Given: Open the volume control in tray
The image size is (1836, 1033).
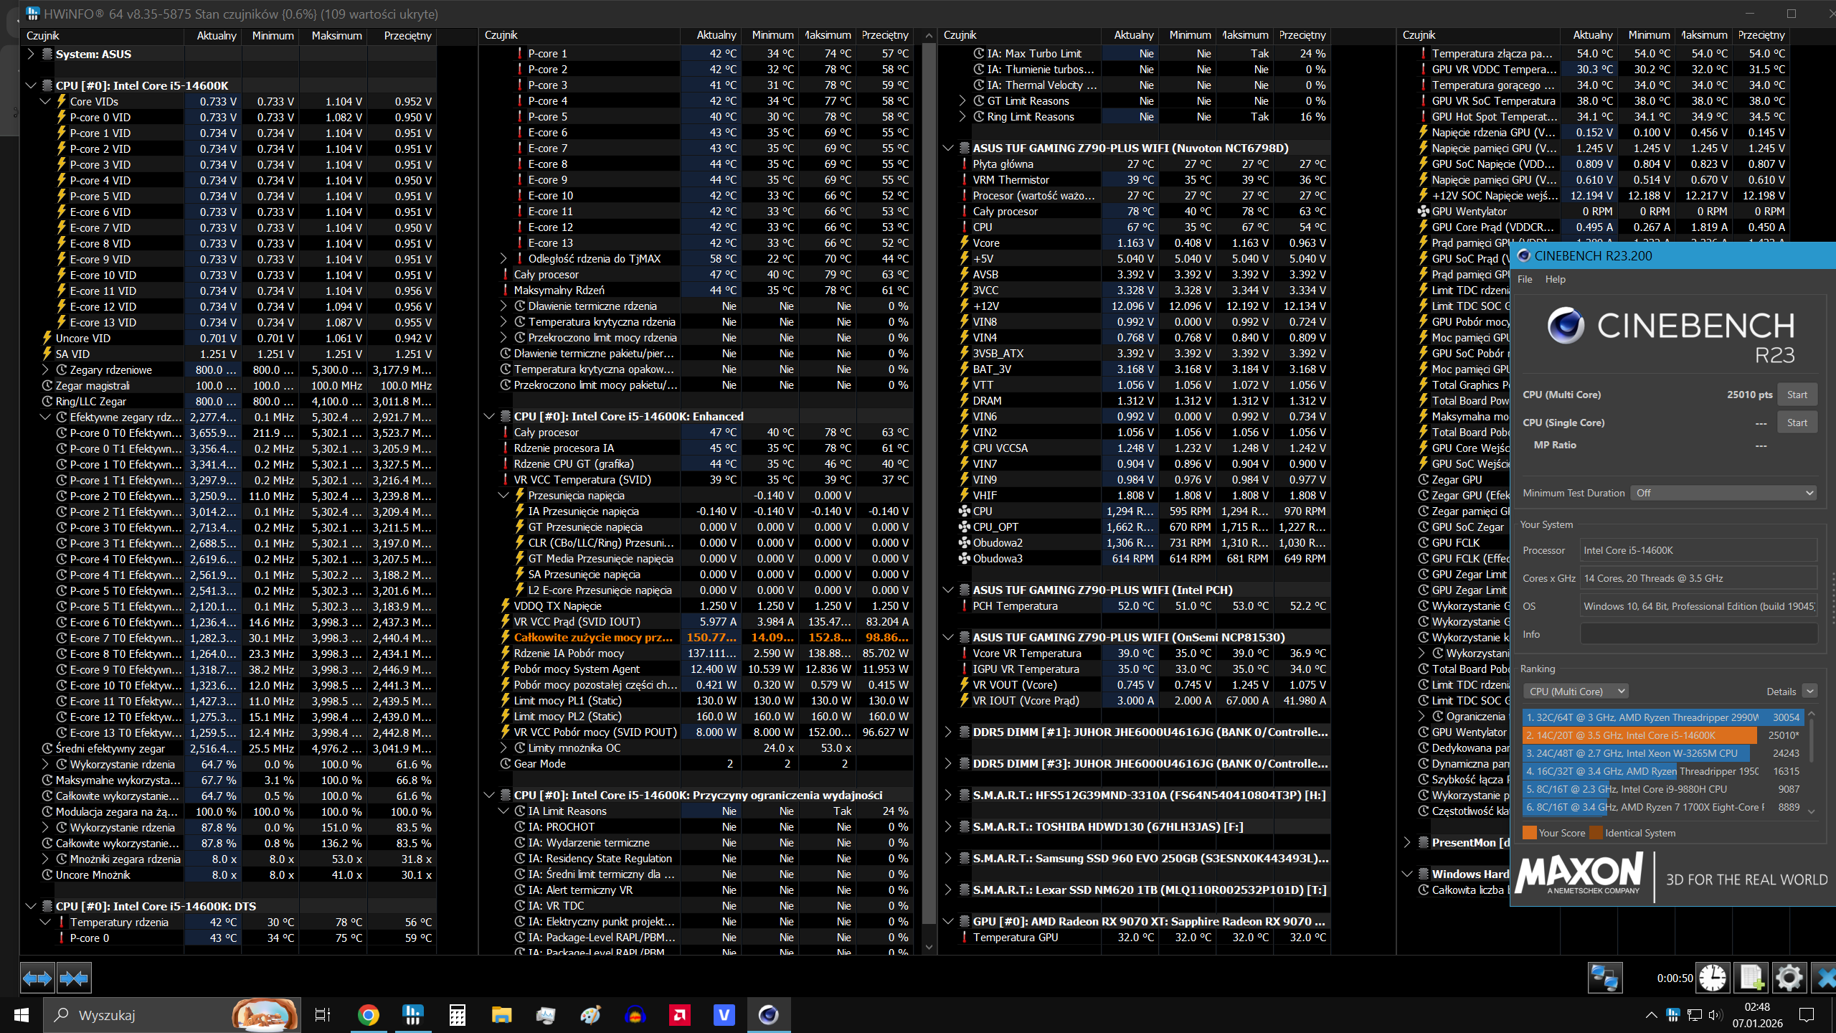Looking at the screenshot, I should 1715,1015.
